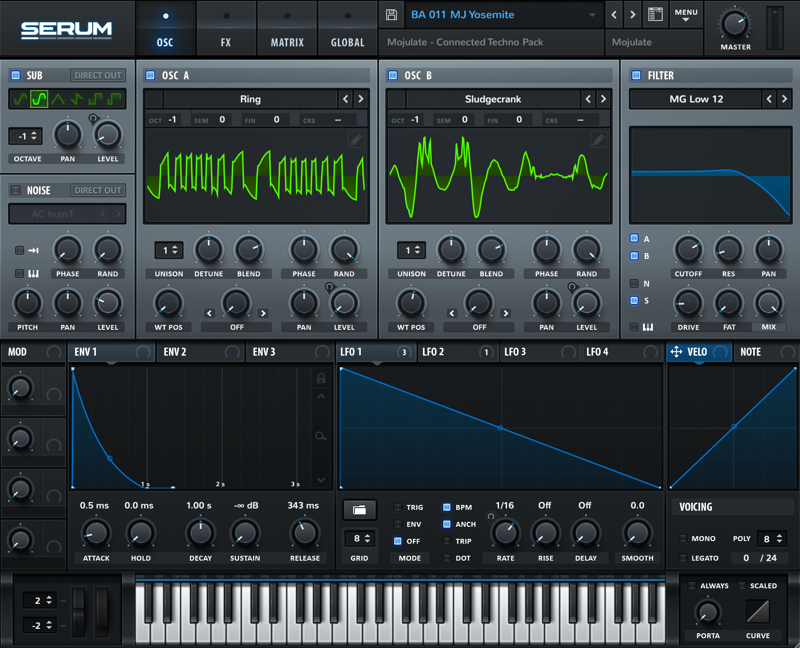Disable the SUB oscillator

pyautogui.click(x=16, y=75)
